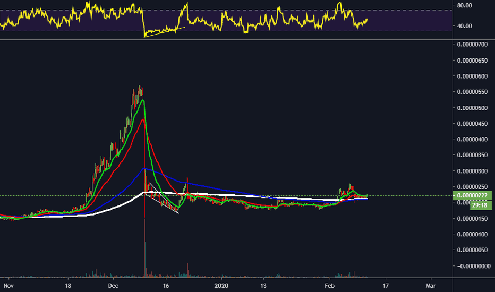Click the current price label 0.00000222
Viewport: 495px width, 292px height.
(x=472, y=195)
